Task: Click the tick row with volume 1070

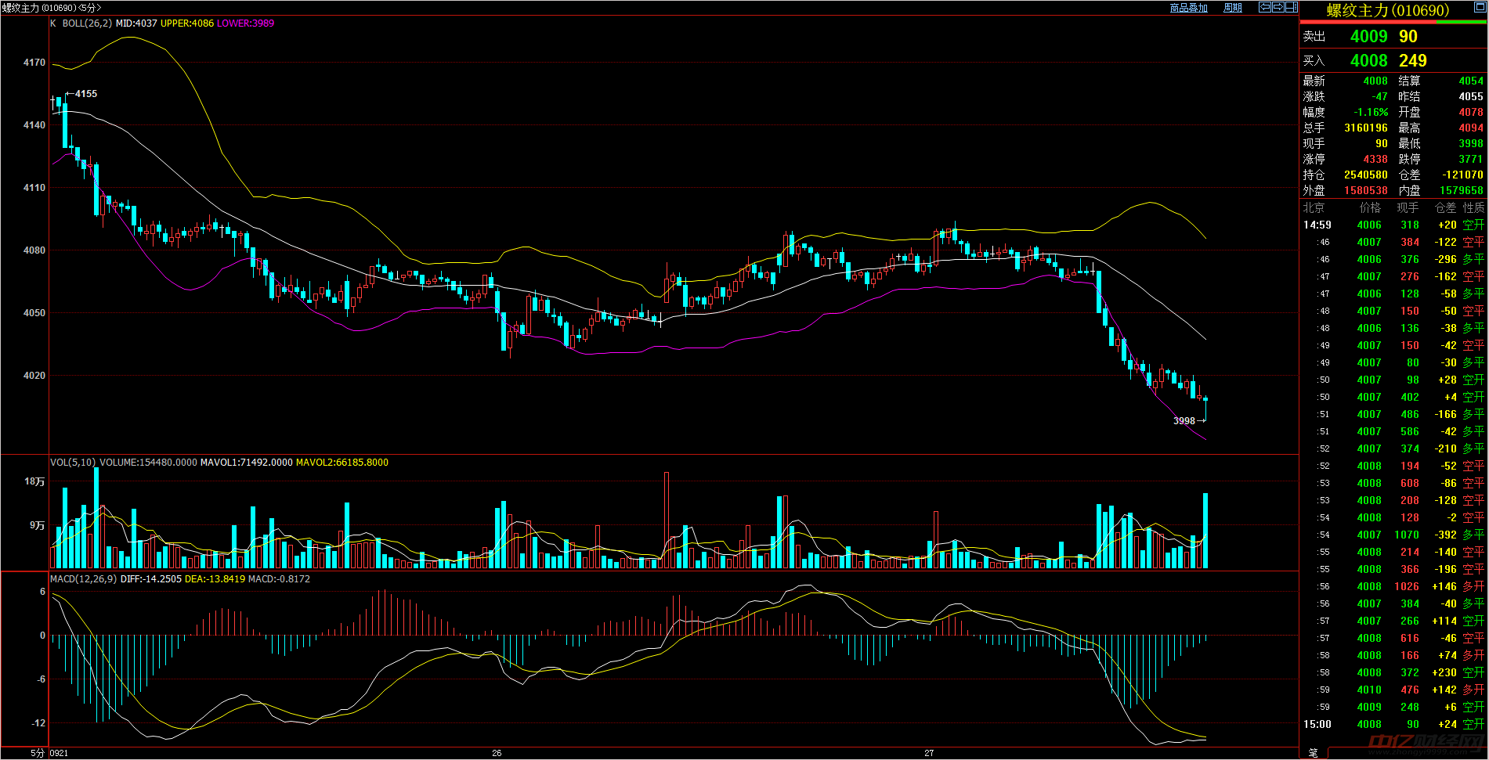Action: coord(1394,535)
